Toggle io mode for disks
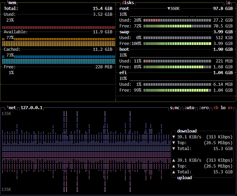This screenshot has height=196, width=237. [228, 3]
